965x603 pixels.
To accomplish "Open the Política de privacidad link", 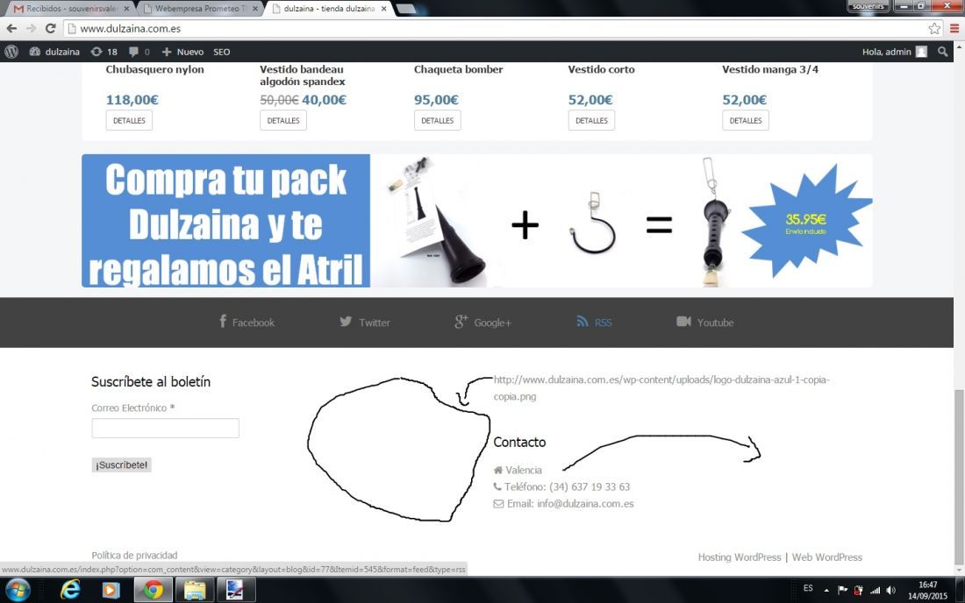I will [x=134, y=555].
